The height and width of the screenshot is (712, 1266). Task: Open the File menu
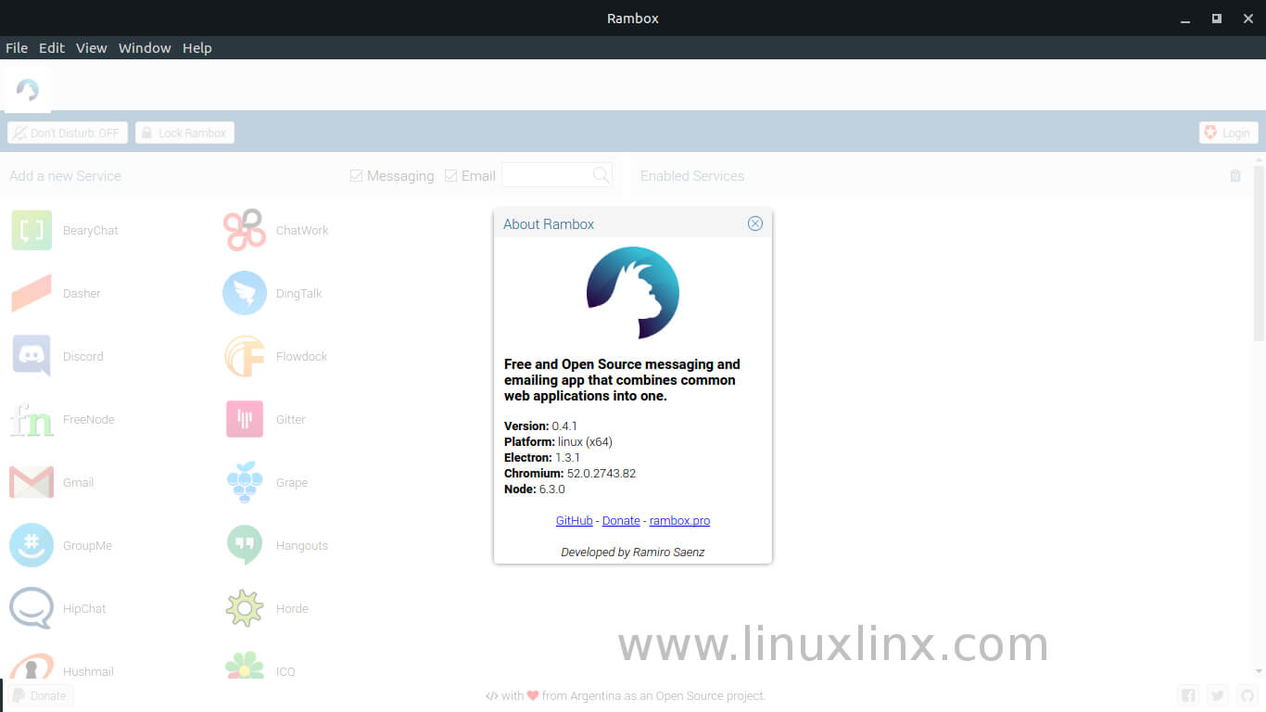[x=17, y=48]
